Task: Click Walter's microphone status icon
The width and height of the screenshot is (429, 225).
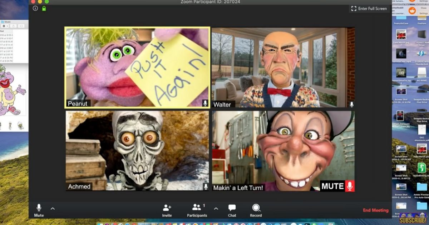Action: (351, 104)
